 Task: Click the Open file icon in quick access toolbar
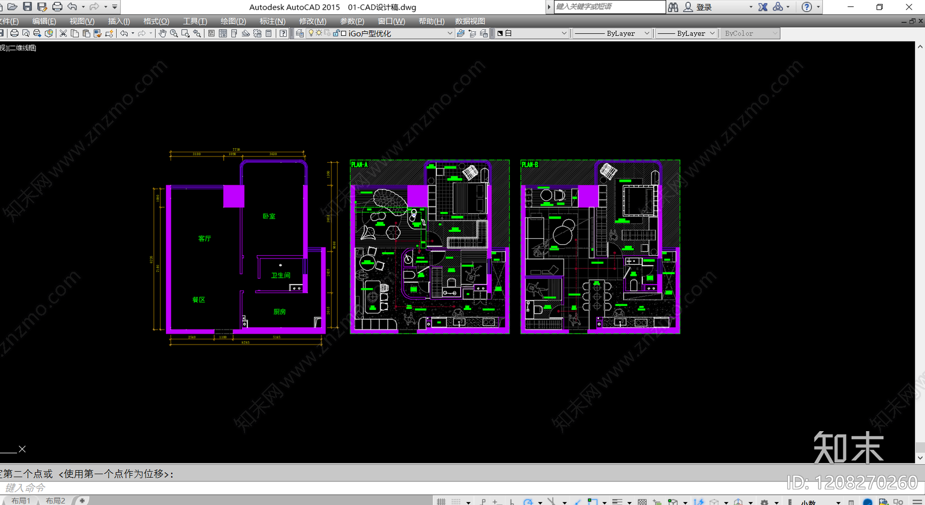click(12, 6)
